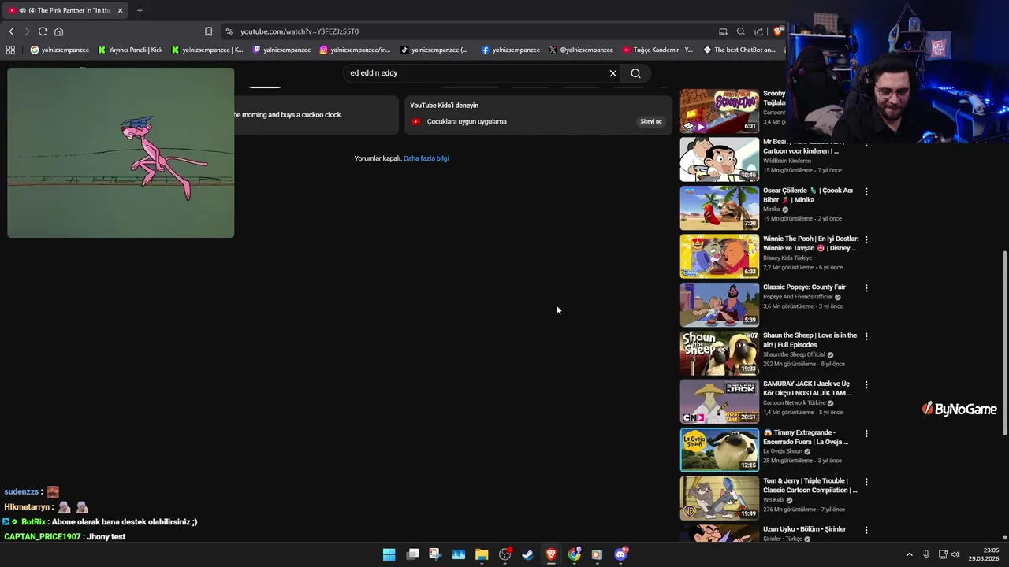Bookmark this page with the bookmark icon
1009x567 pixels.
pyautogui.click(x=208, y=31)
